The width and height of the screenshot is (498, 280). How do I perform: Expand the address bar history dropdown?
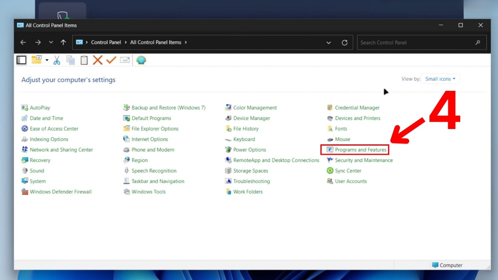click(x=329, y=42)
